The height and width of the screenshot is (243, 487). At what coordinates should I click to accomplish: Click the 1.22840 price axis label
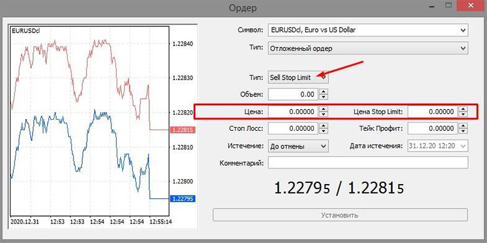(182, 44)
